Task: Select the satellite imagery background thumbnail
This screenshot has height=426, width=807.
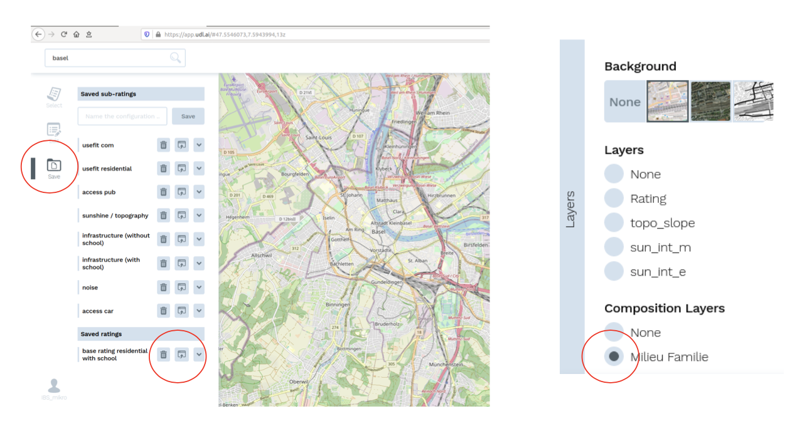Action: pos(710,101)
